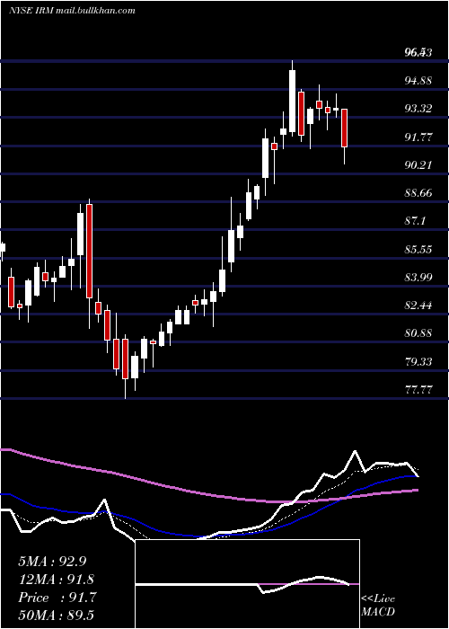This screenshot has width=449, height=629.
Task: Select the 87.1 price level label
Action: point(415,221)
